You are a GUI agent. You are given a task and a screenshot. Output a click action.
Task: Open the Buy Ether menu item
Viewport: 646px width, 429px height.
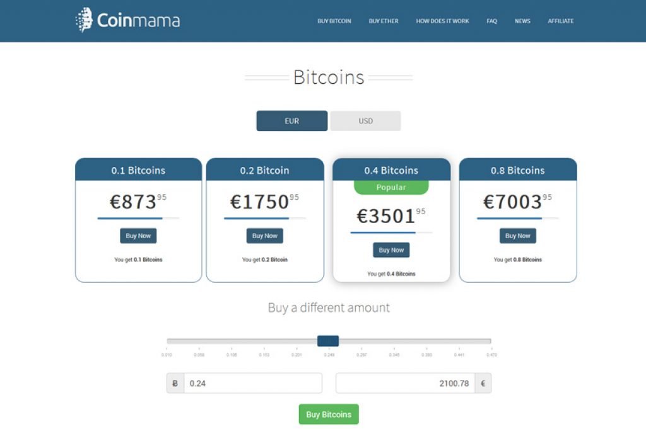(x=384, y=21)
